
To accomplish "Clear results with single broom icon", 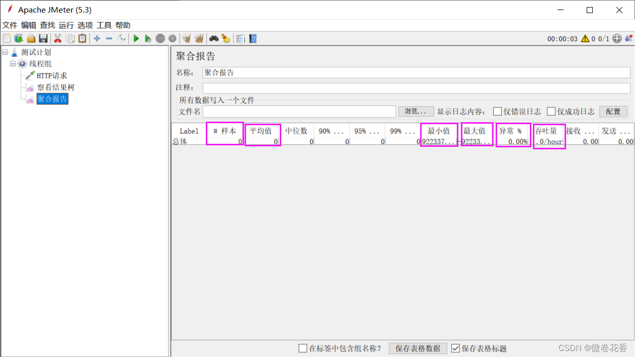I will (x=187, y=38).
